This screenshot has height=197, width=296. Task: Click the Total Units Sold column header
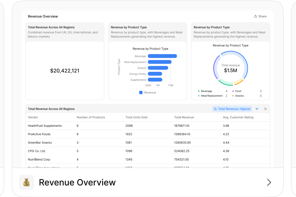pyautogui.click(x=137, y=117)
